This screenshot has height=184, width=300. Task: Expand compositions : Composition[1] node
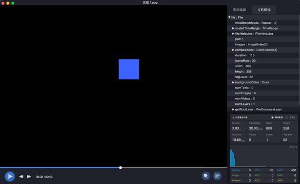(233, 50)
